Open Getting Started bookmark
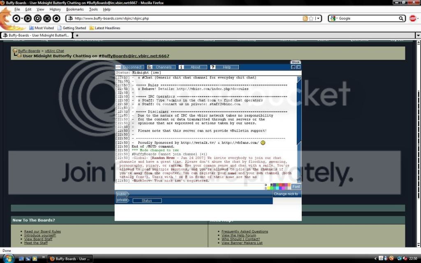The width and height of the screenshot is (421, 263). tap(72, 28)
